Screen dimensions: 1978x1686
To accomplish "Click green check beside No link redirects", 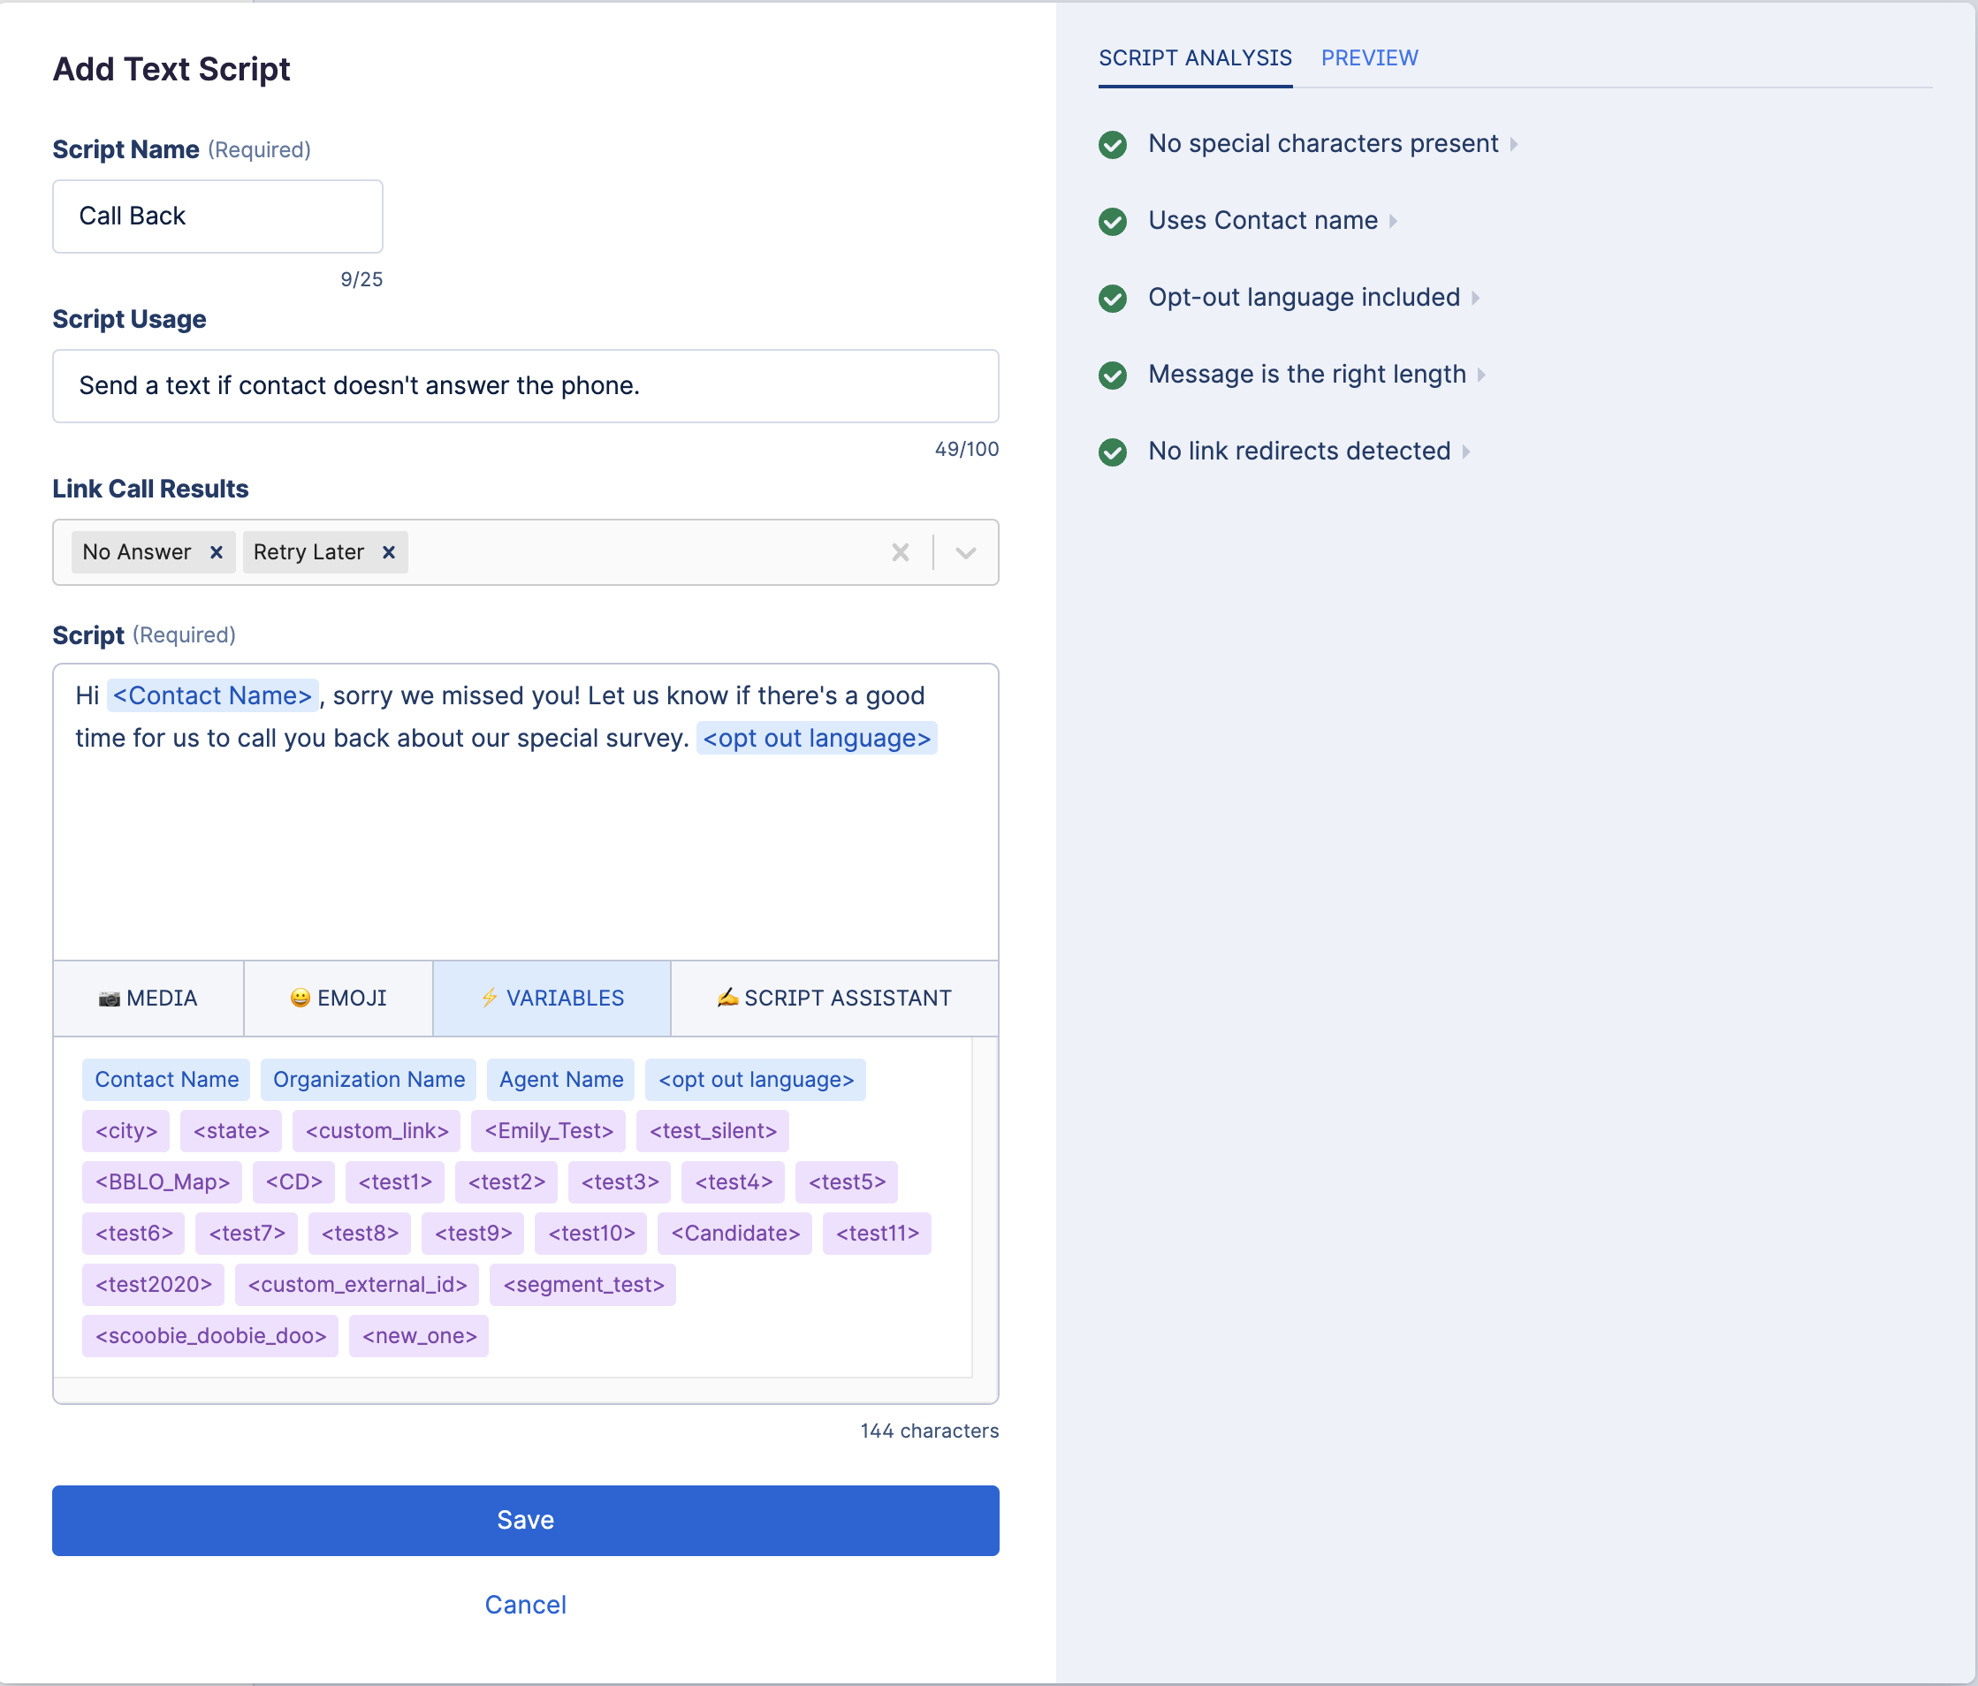I will pyautogui.click(x=1112, y=452).
